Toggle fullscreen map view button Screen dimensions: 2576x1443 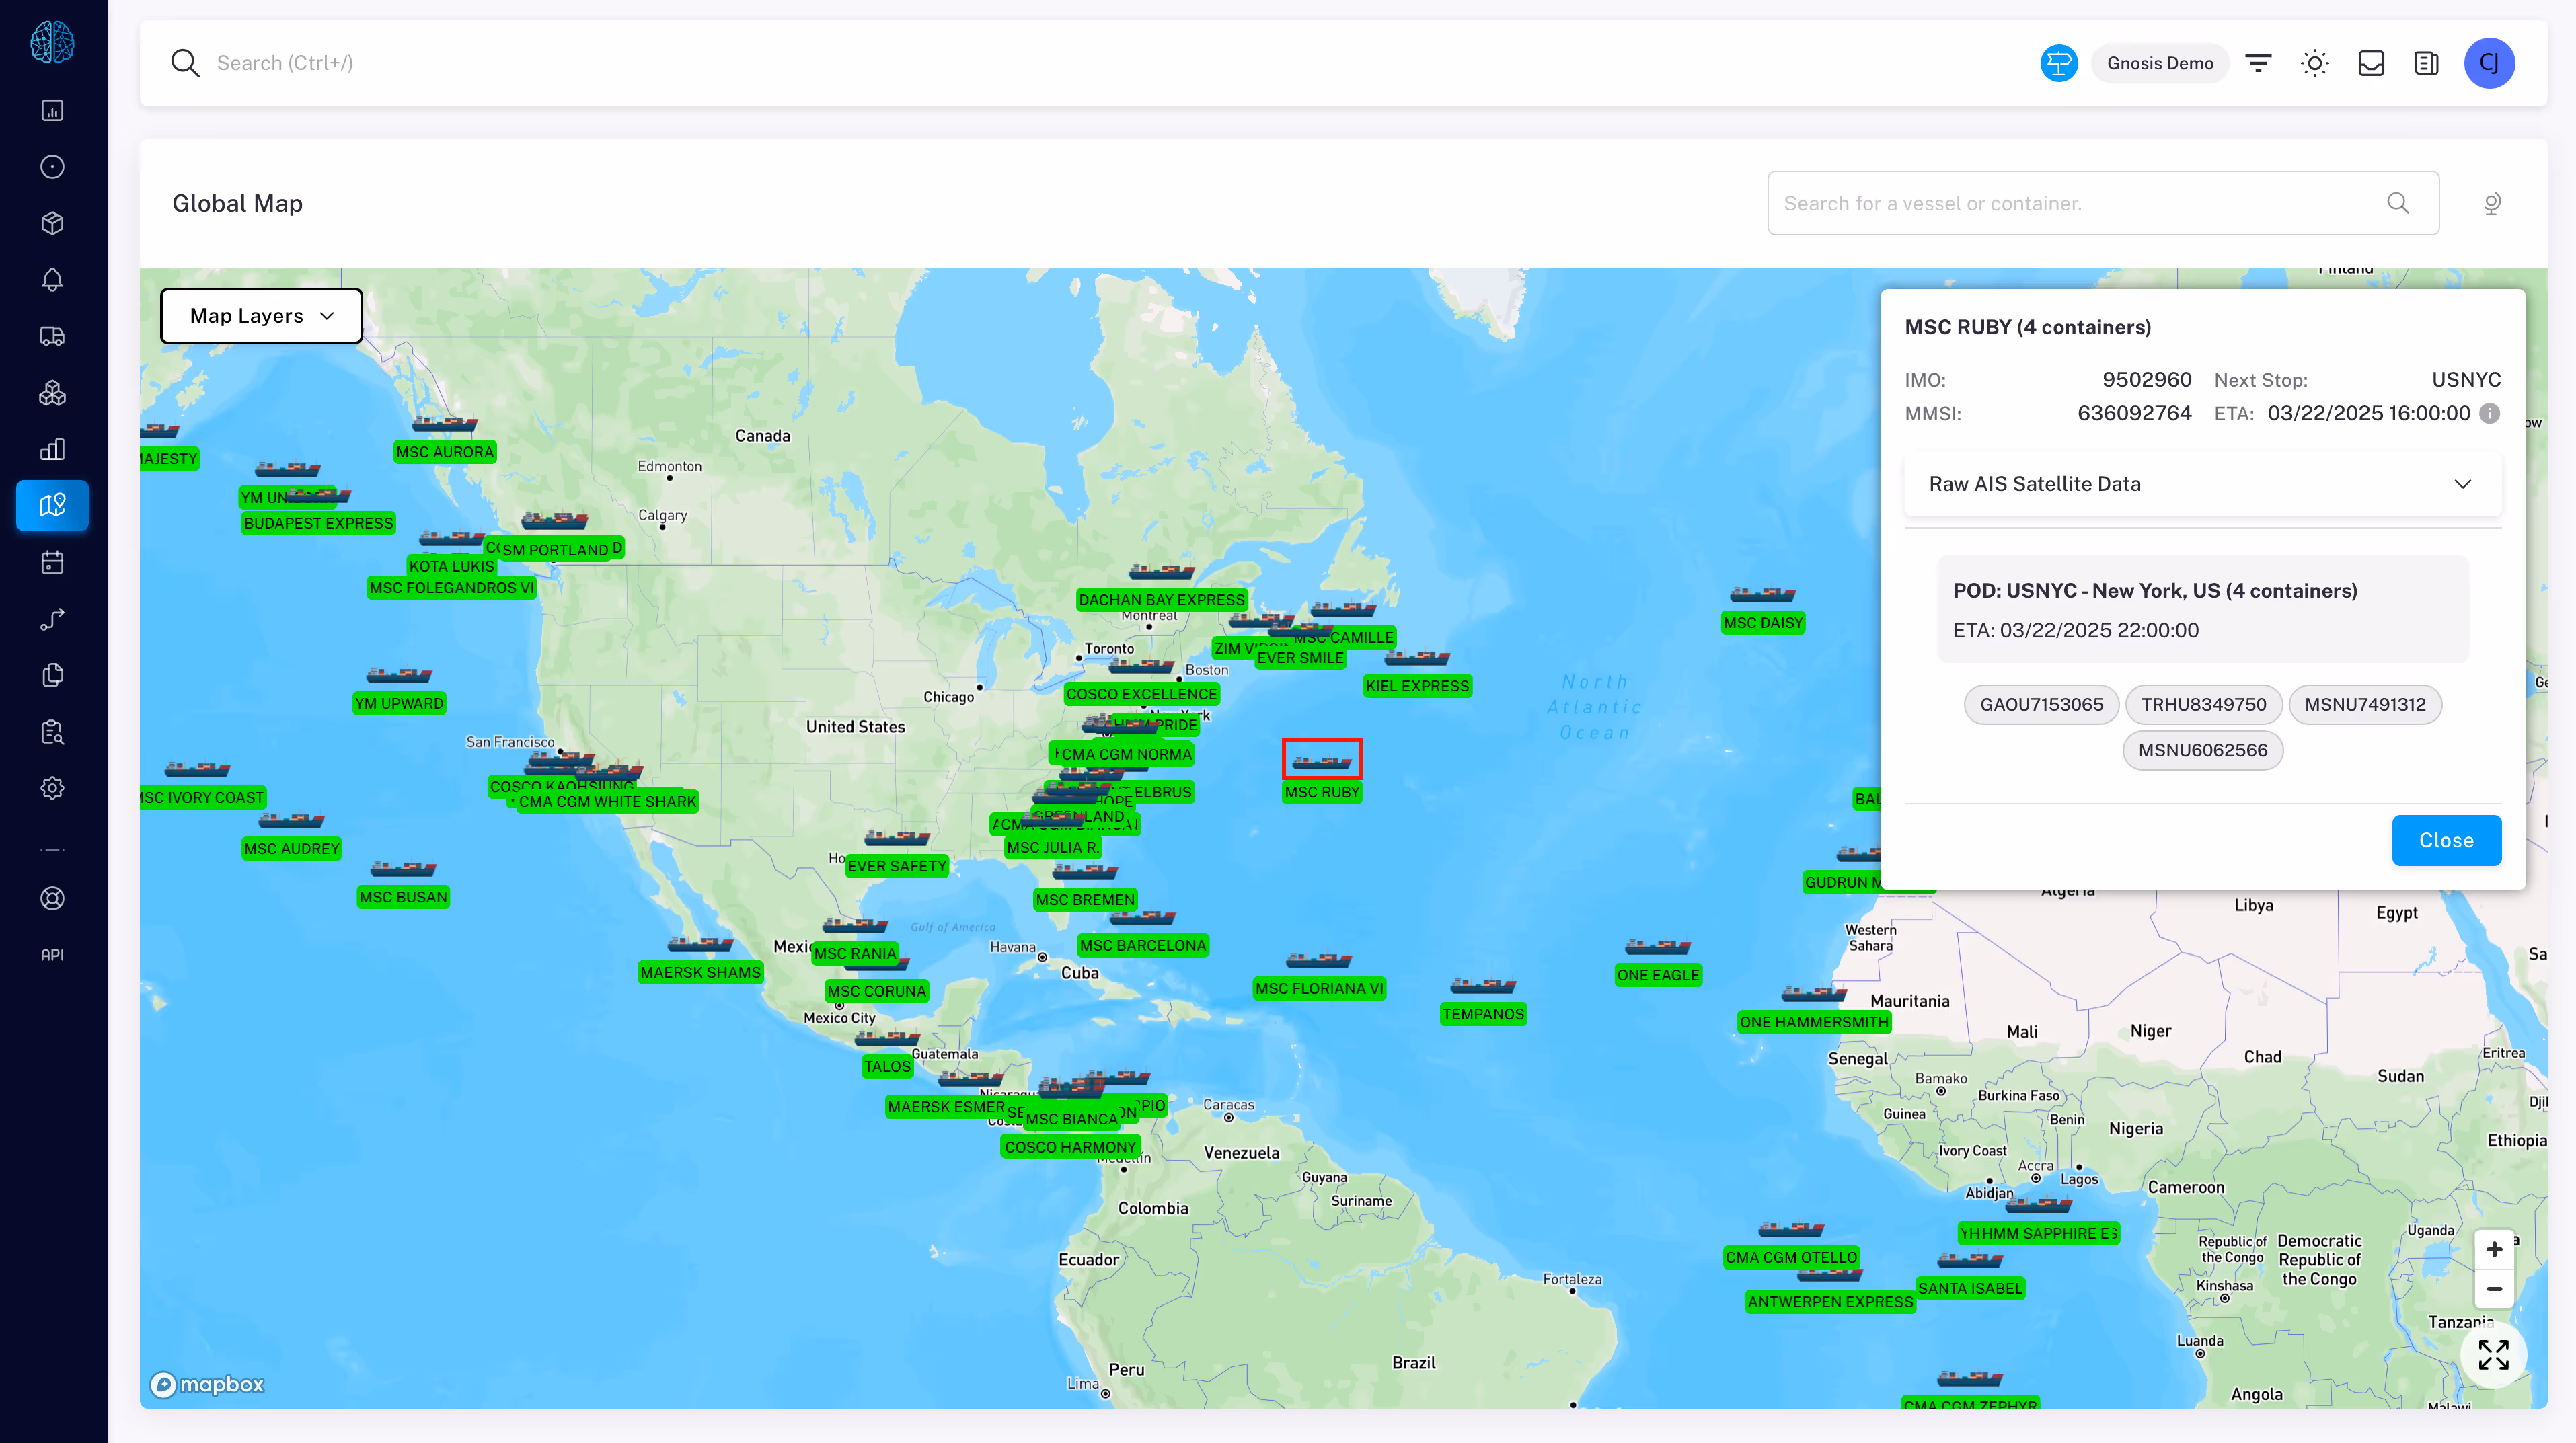coord(2493,1354)
